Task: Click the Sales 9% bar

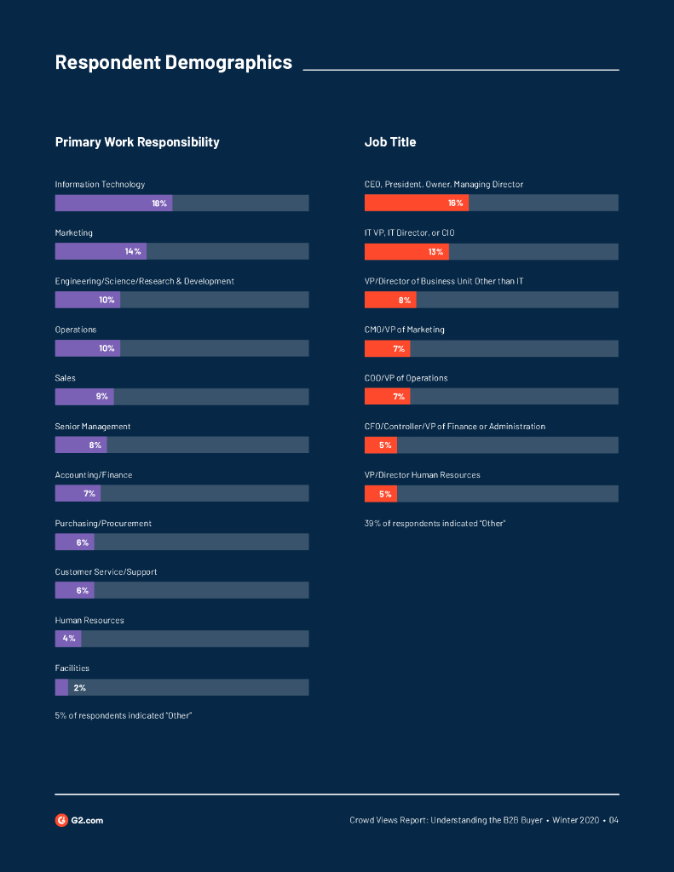Action: click(x=84, y=396)
